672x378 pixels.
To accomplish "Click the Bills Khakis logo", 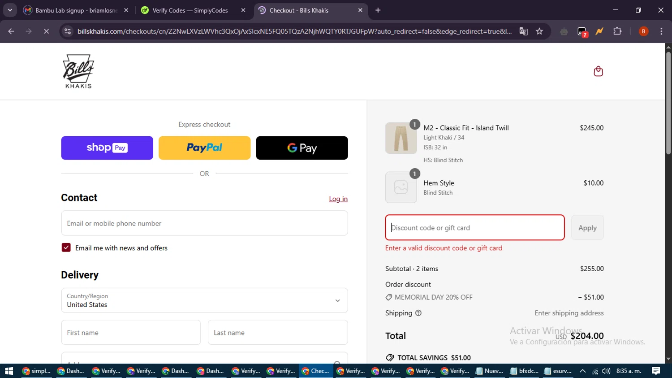I will click(x=78, y=71).
